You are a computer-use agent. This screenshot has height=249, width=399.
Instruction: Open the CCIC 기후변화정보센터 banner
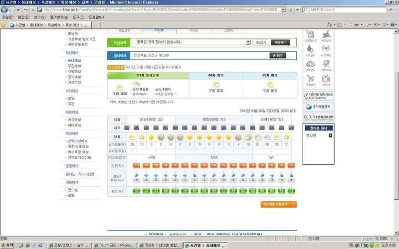click(318, 118)
